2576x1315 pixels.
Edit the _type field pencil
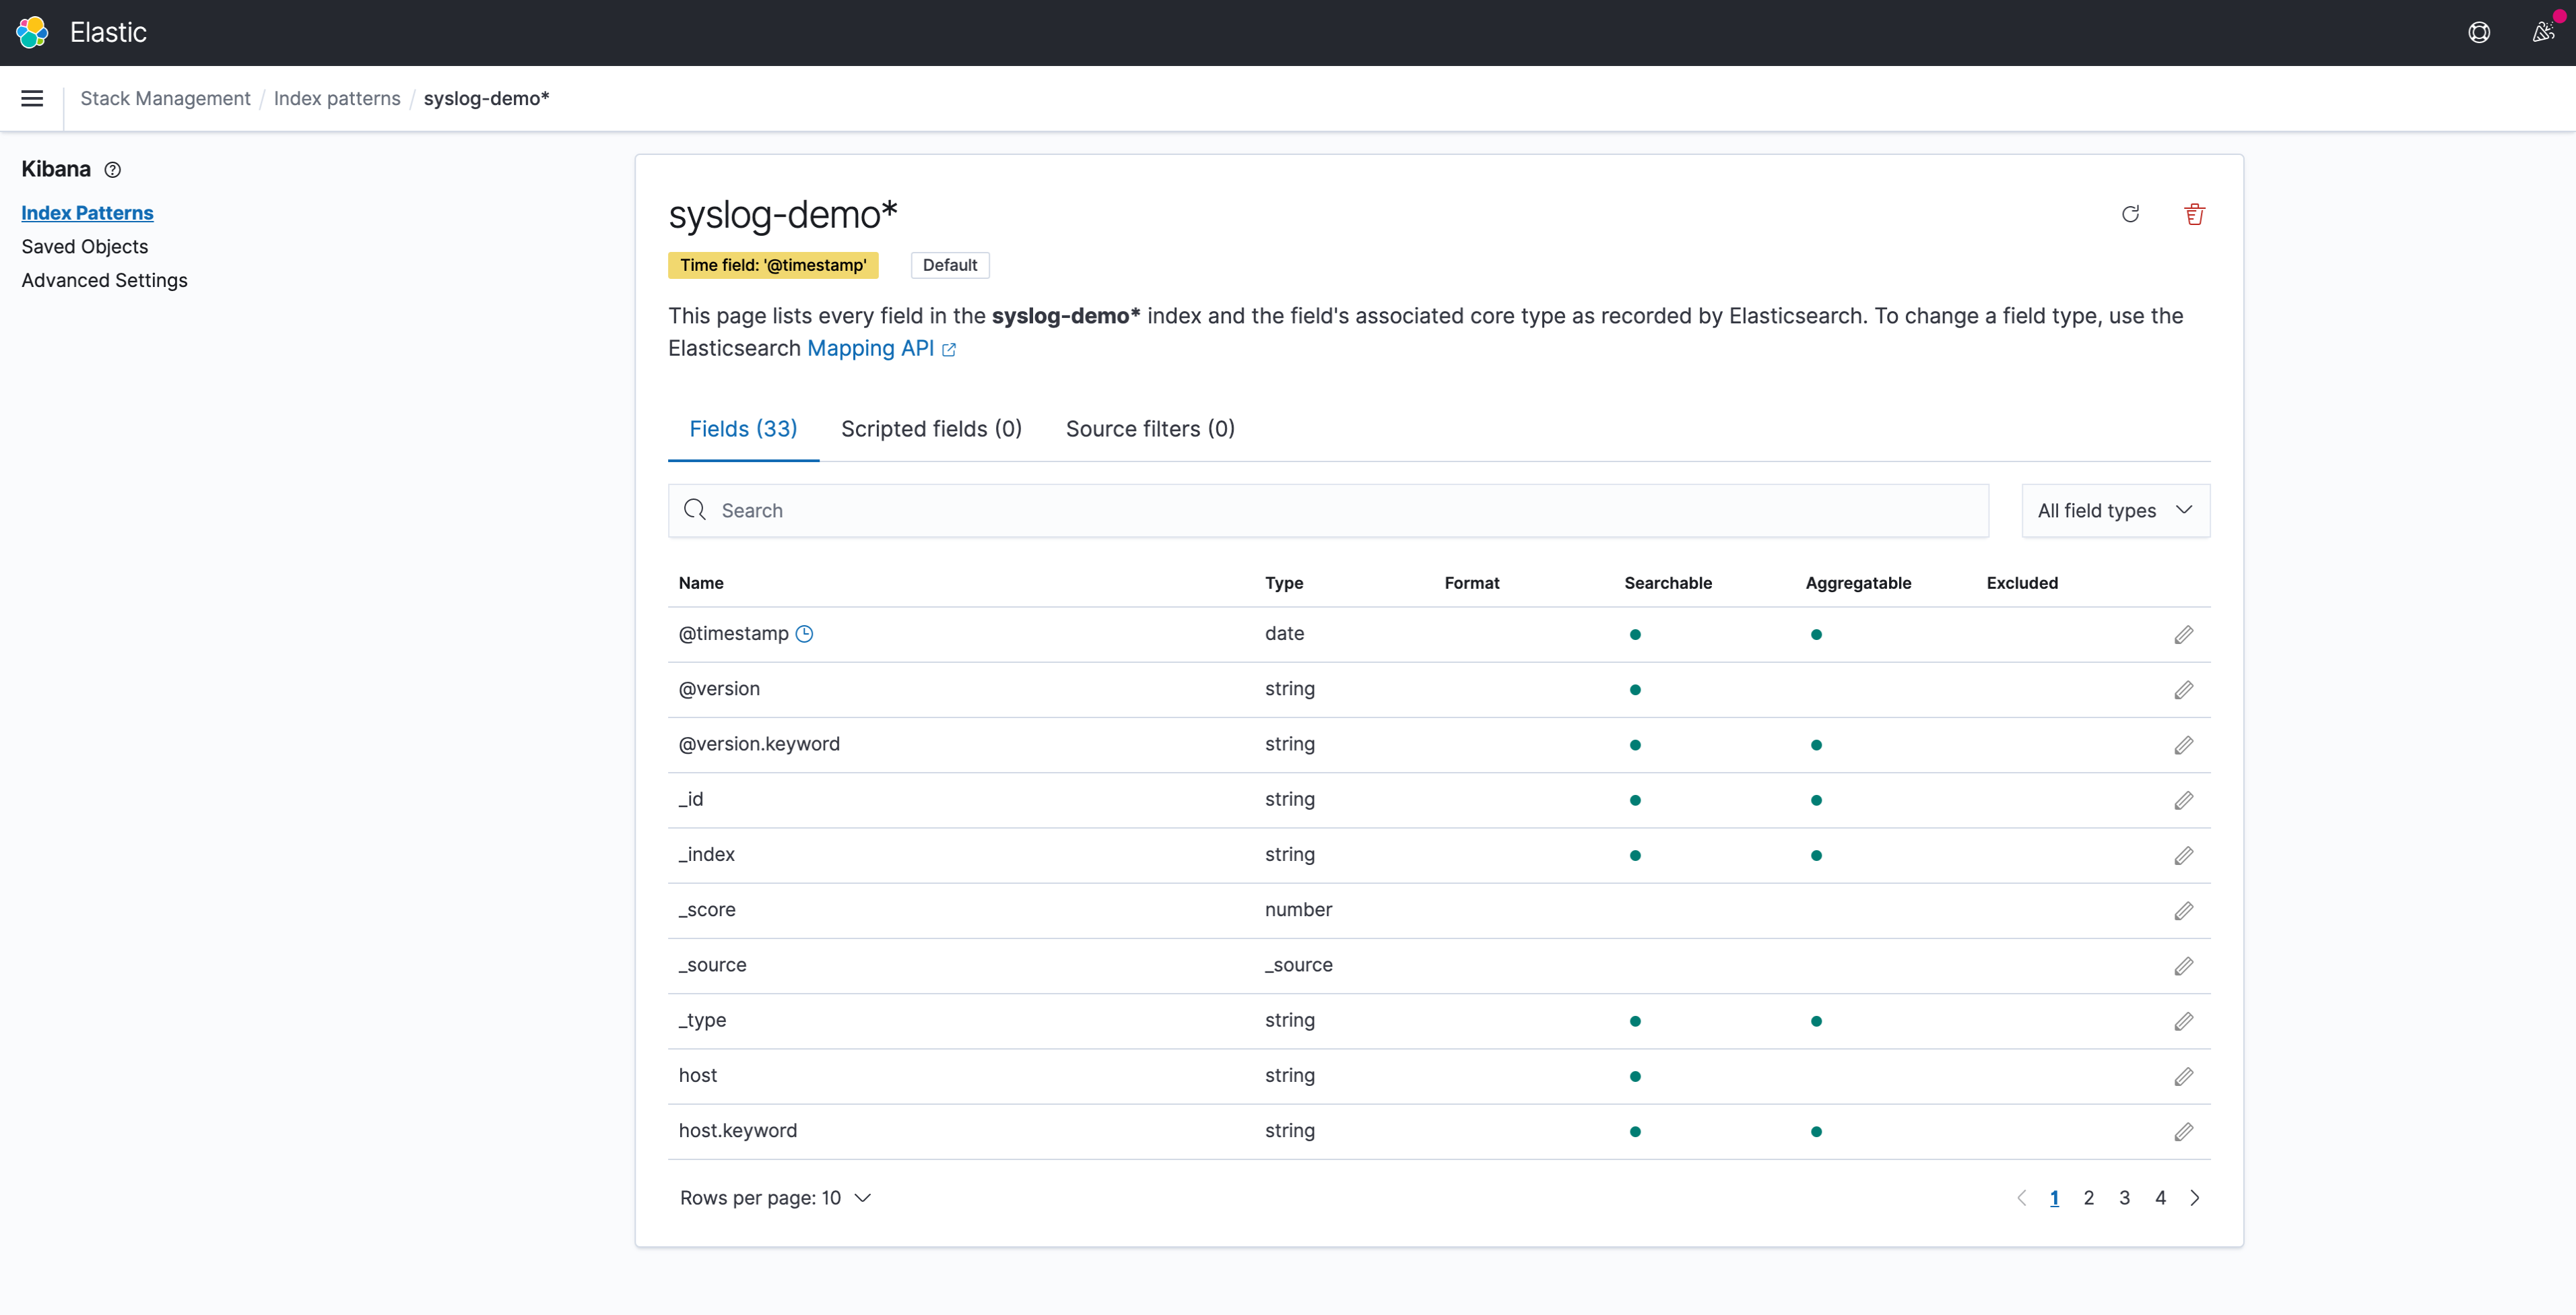[x=2183, y=1021]
